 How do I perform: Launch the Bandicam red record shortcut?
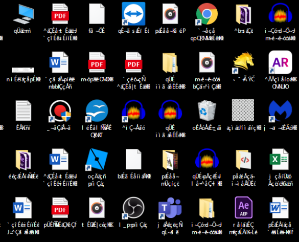[60, 111]
